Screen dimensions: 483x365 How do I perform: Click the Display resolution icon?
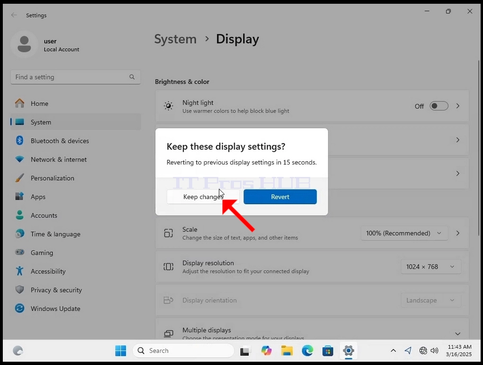click(x=169, y=267)
